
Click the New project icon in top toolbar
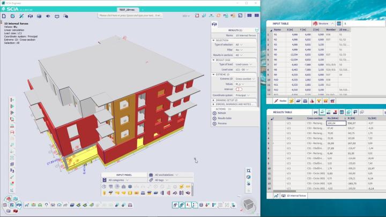4,16
